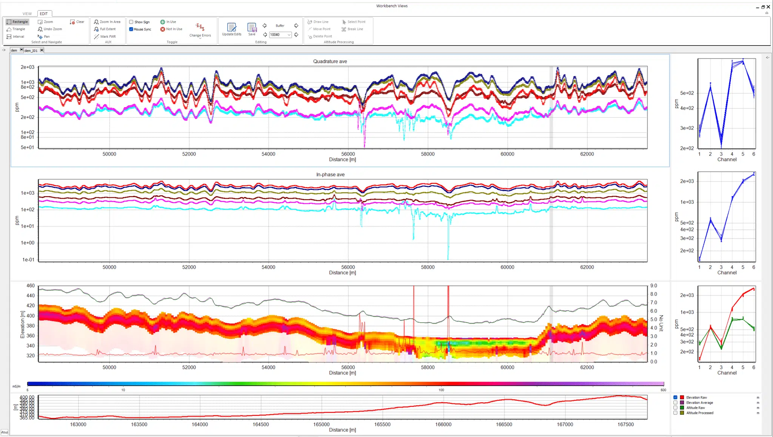Click the Zoom In Area button
The height and width of the screenshot is (437, 773).
(x=107, y=22)
